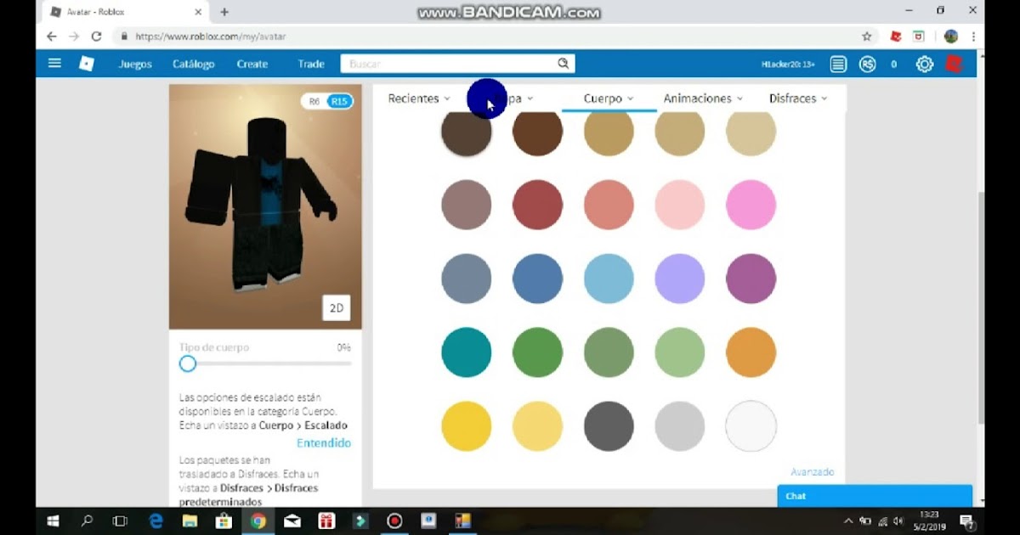1020x535 pixels.
Task: Pick the orange skin color swatch
Action: point(751,352)
